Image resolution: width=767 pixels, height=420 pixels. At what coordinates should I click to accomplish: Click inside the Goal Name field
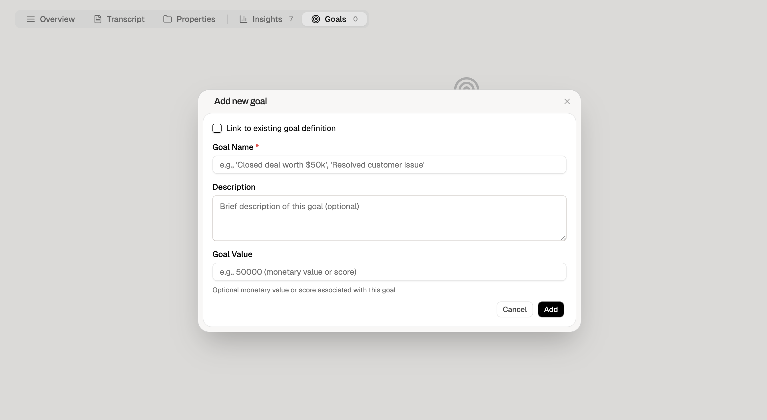coord(389,165)
